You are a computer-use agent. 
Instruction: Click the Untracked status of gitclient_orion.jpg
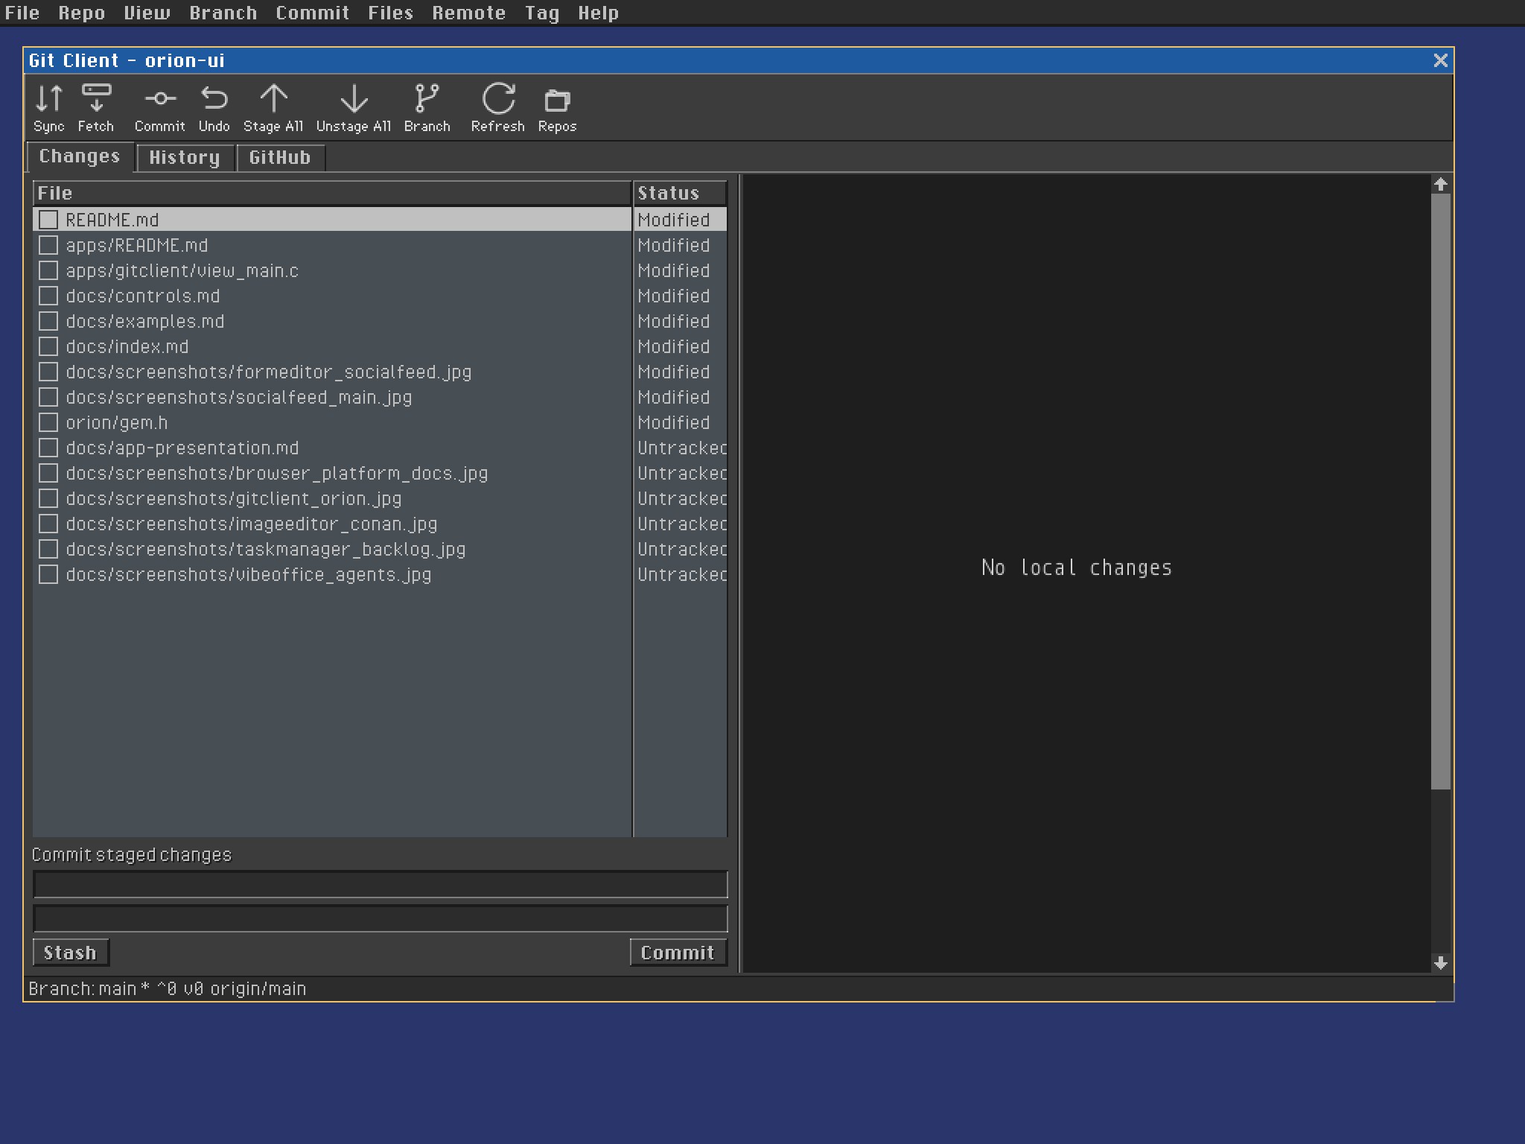(682, 498)
